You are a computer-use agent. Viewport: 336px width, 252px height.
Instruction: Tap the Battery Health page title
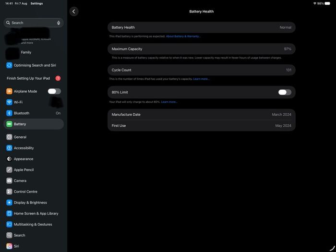tap(202, 12)
